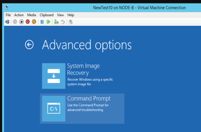Click 'Recover Windows using a specific' description
The height and width of the screenshot is (132, 201).
tap(90, 80)
